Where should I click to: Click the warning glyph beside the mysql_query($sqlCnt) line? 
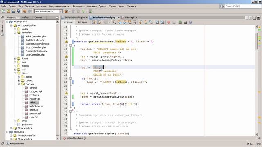pos(66,56)
